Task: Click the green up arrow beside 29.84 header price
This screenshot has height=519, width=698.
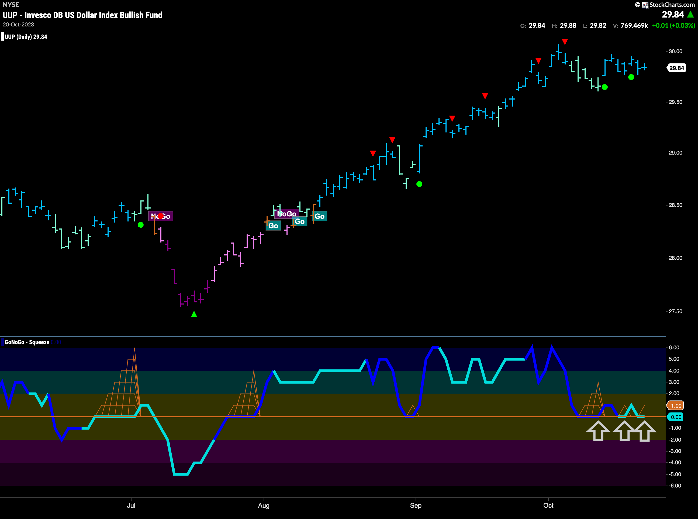Action: point(690,15)
